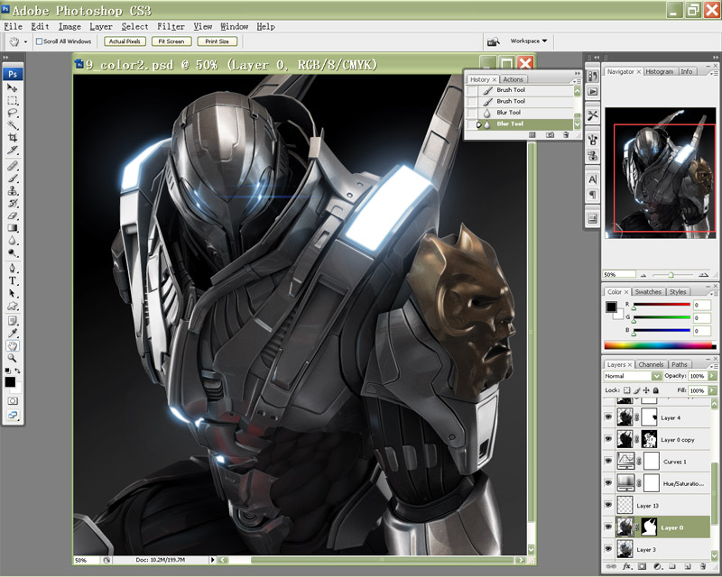This screenshot has width=722, height=577.
Task: Select the Clone Stamp tool
Action: tap(13, 191)
